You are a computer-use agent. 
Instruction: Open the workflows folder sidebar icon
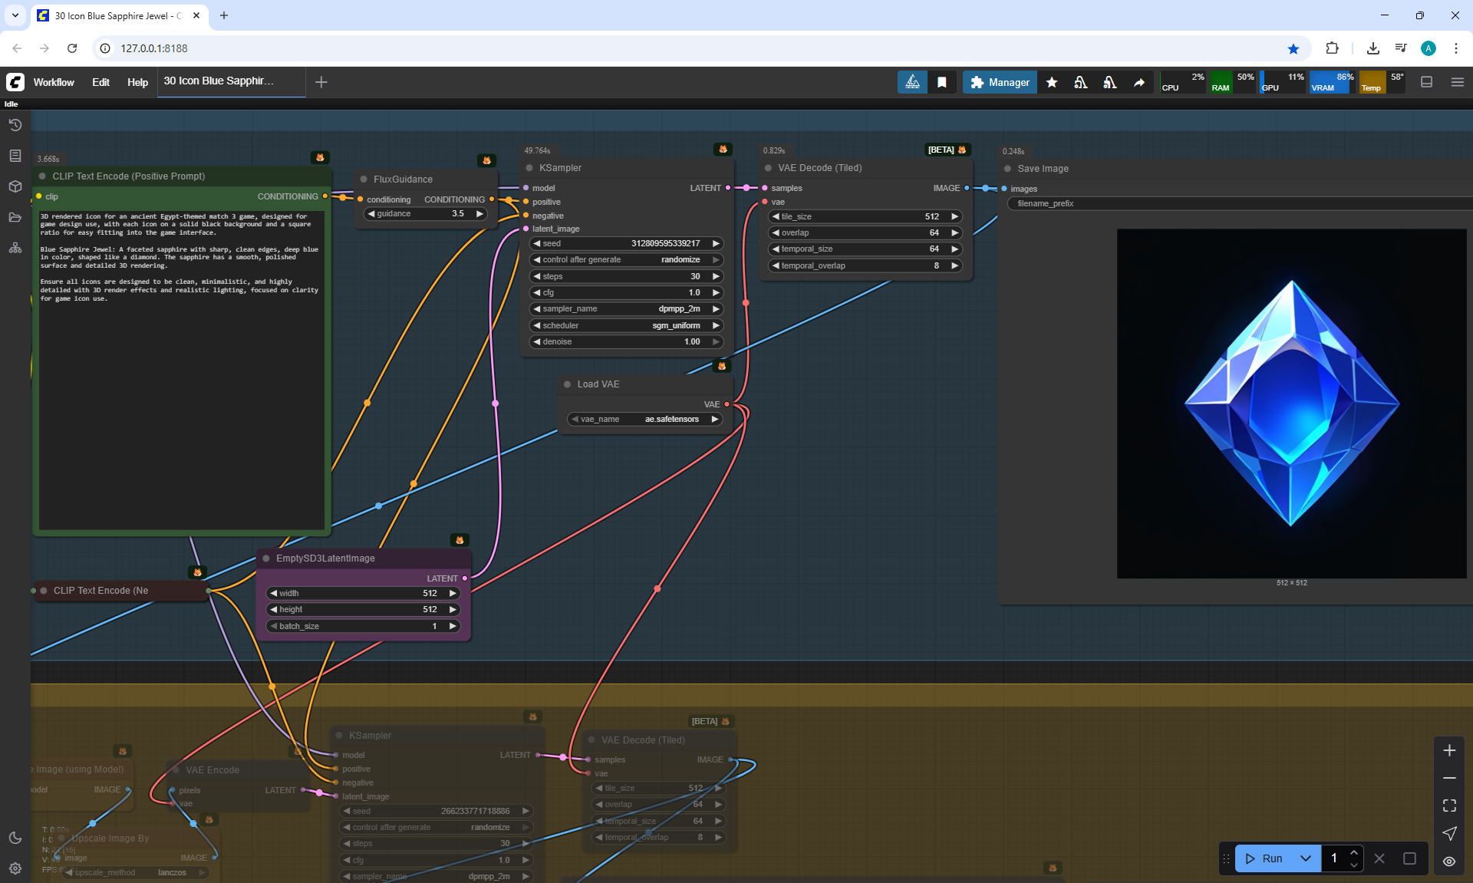coord(15,217)
